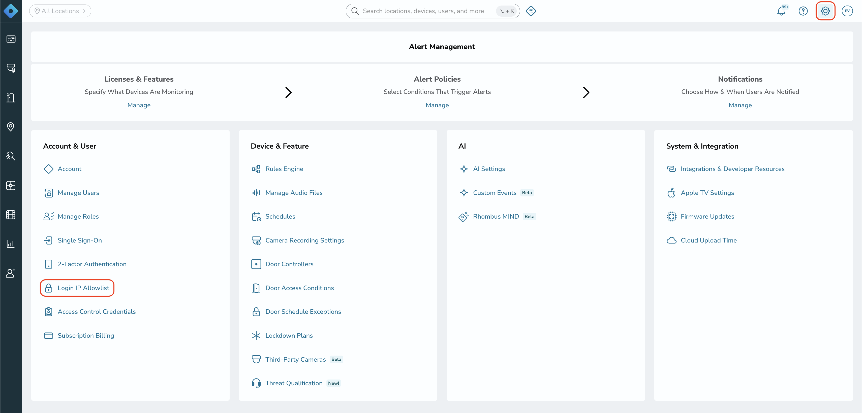
Task: Open Single Sign-On settings
Action: pyautogui.click(x=73, y=240)
